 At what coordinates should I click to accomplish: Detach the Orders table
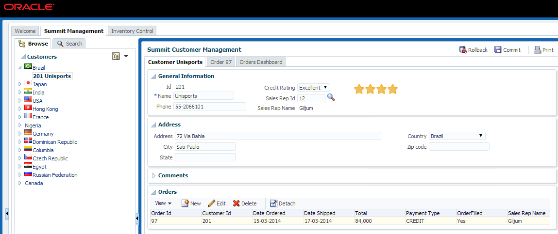click(x=273, y=203)
